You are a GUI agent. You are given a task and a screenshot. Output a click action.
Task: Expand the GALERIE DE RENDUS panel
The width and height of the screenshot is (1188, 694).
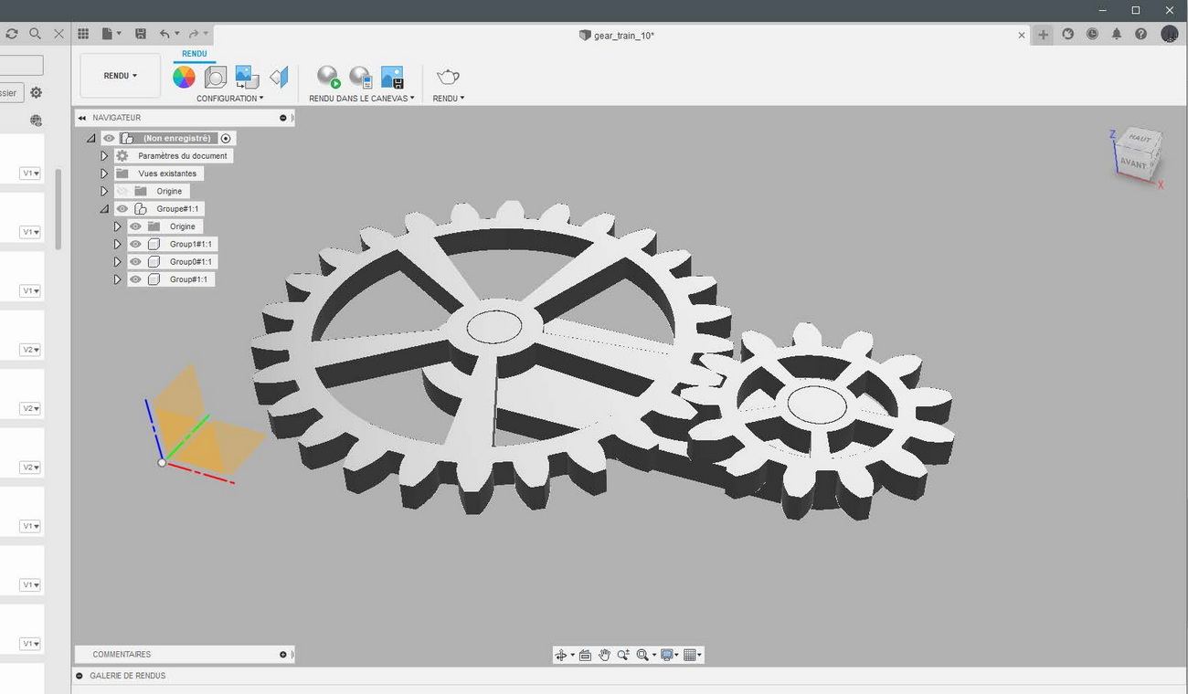80,676
